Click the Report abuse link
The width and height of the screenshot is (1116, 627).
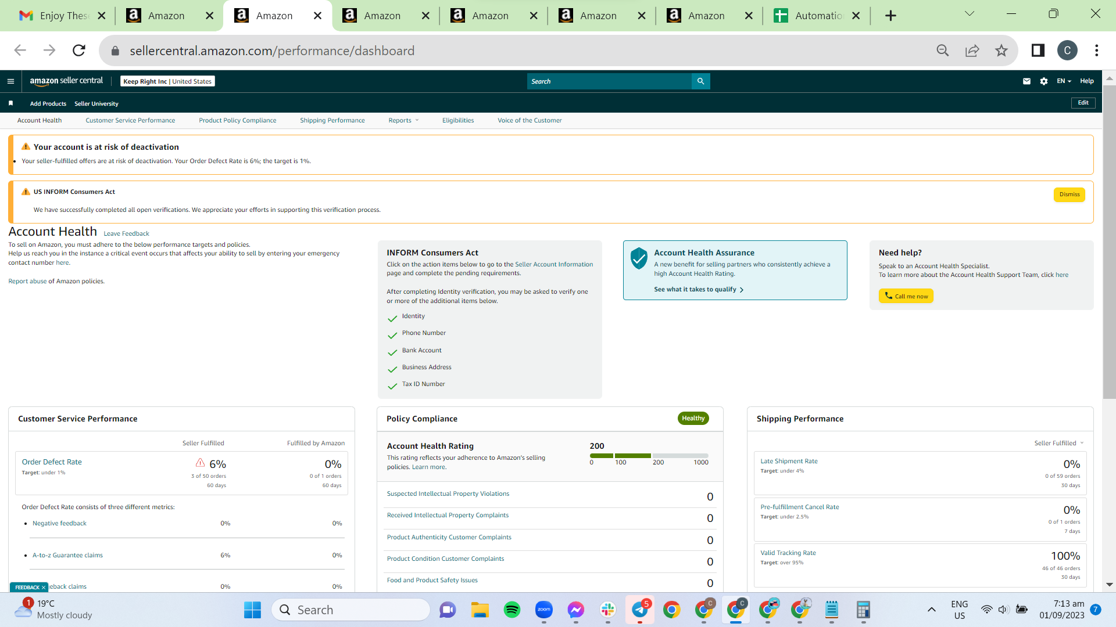point(27,281)
